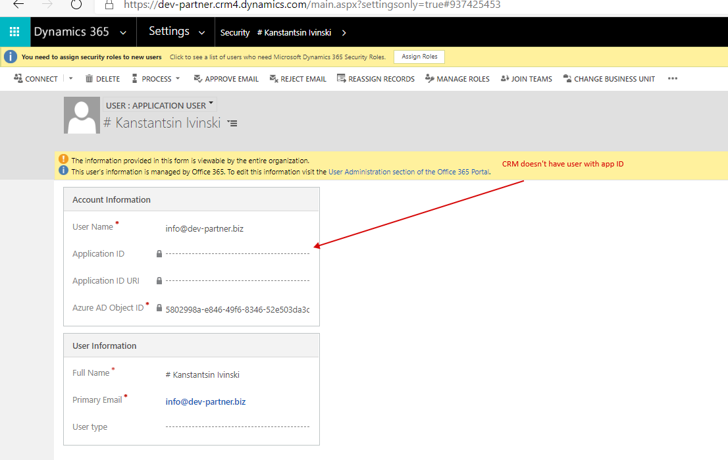Click the Delete command button
Image resolution: width=728 pixels, height=460 pixels.
[x=103, y=78]
